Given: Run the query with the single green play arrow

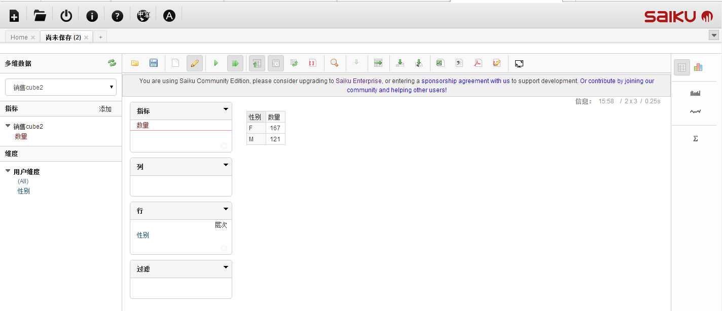Looking at the screenshot, I should (216, 63).
